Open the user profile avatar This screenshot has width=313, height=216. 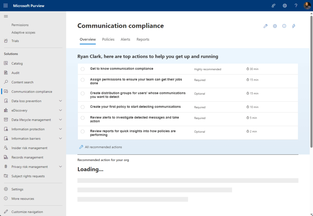[307, 5]
